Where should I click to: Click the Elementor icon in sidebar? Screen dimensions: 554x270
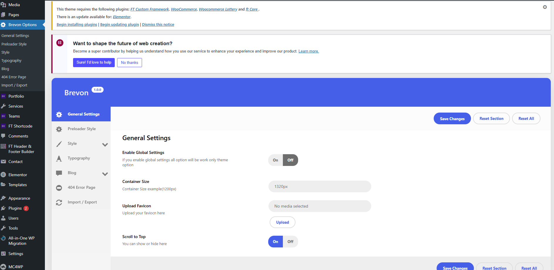coord(4,175)
